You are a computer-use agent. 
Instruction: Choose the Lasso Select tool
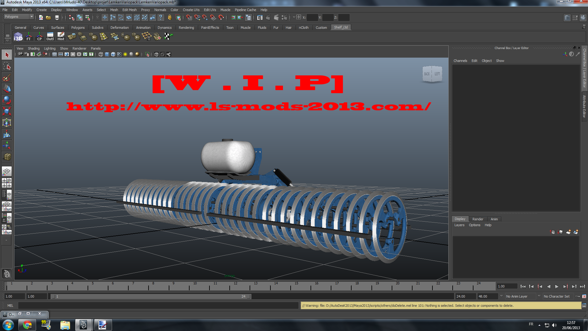7,66
